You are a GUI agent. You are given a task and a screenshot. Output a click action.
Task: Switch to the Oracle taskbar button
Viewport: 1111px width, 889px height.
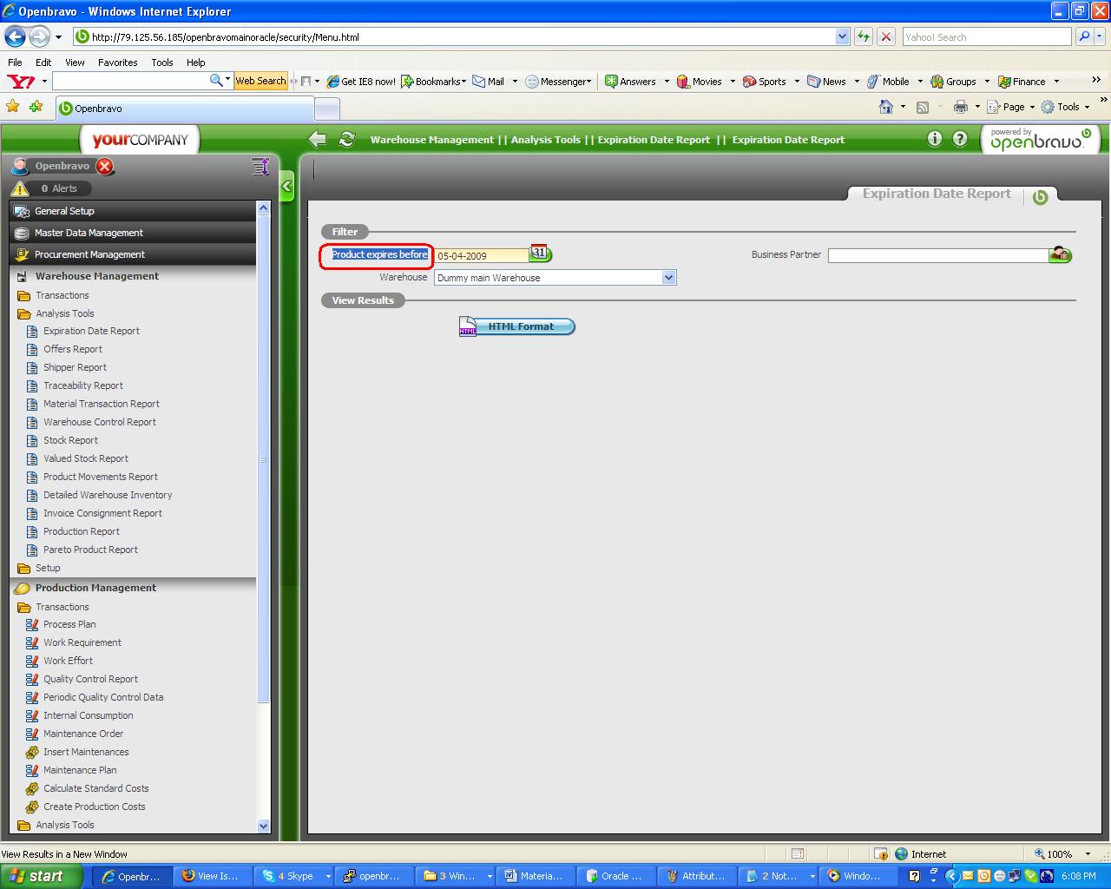[615, 876]
